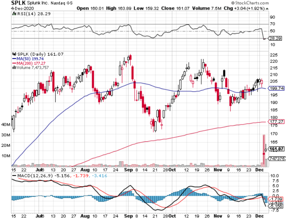Click the blue line swatch before MA(50)
Viewport: 287px width, 219px height.
14,59
